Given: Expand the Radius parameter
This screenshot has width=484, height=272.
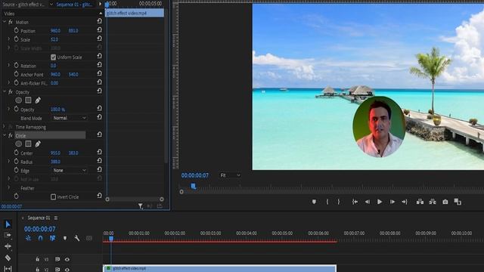Looking at the screenshot, I should tap(8, 161).
